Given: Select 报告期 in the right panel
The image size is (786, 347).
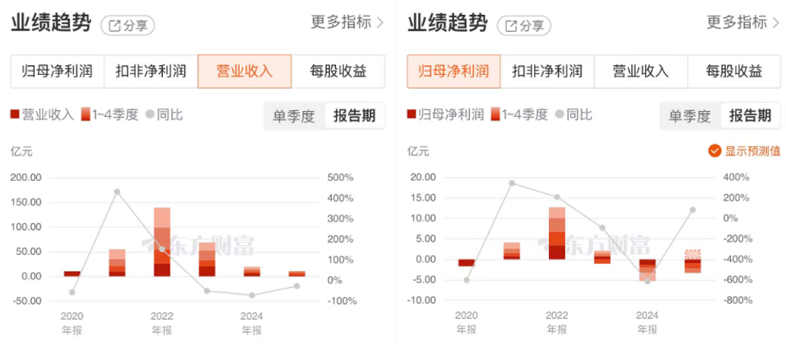Looking at the screenshot, I should [748, 116].
